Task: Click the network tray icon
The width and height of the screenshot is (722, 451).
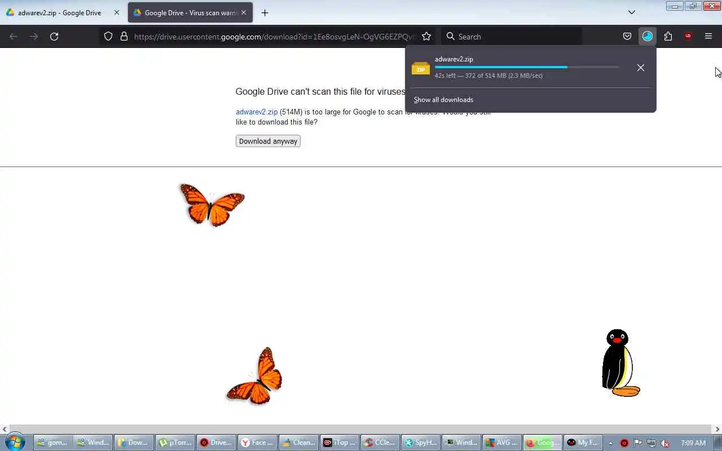Action: pyautogui.click(x=651, y=443)
